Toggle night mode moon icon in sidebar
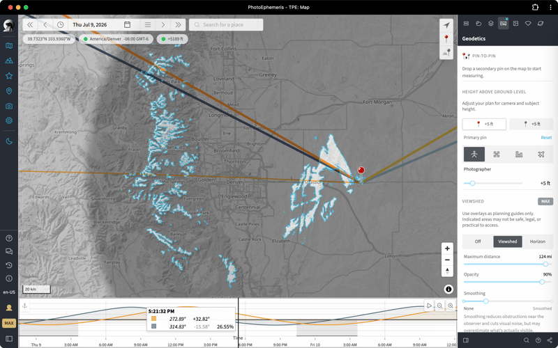This screenshot has width=558, height=348. [9, 141]
